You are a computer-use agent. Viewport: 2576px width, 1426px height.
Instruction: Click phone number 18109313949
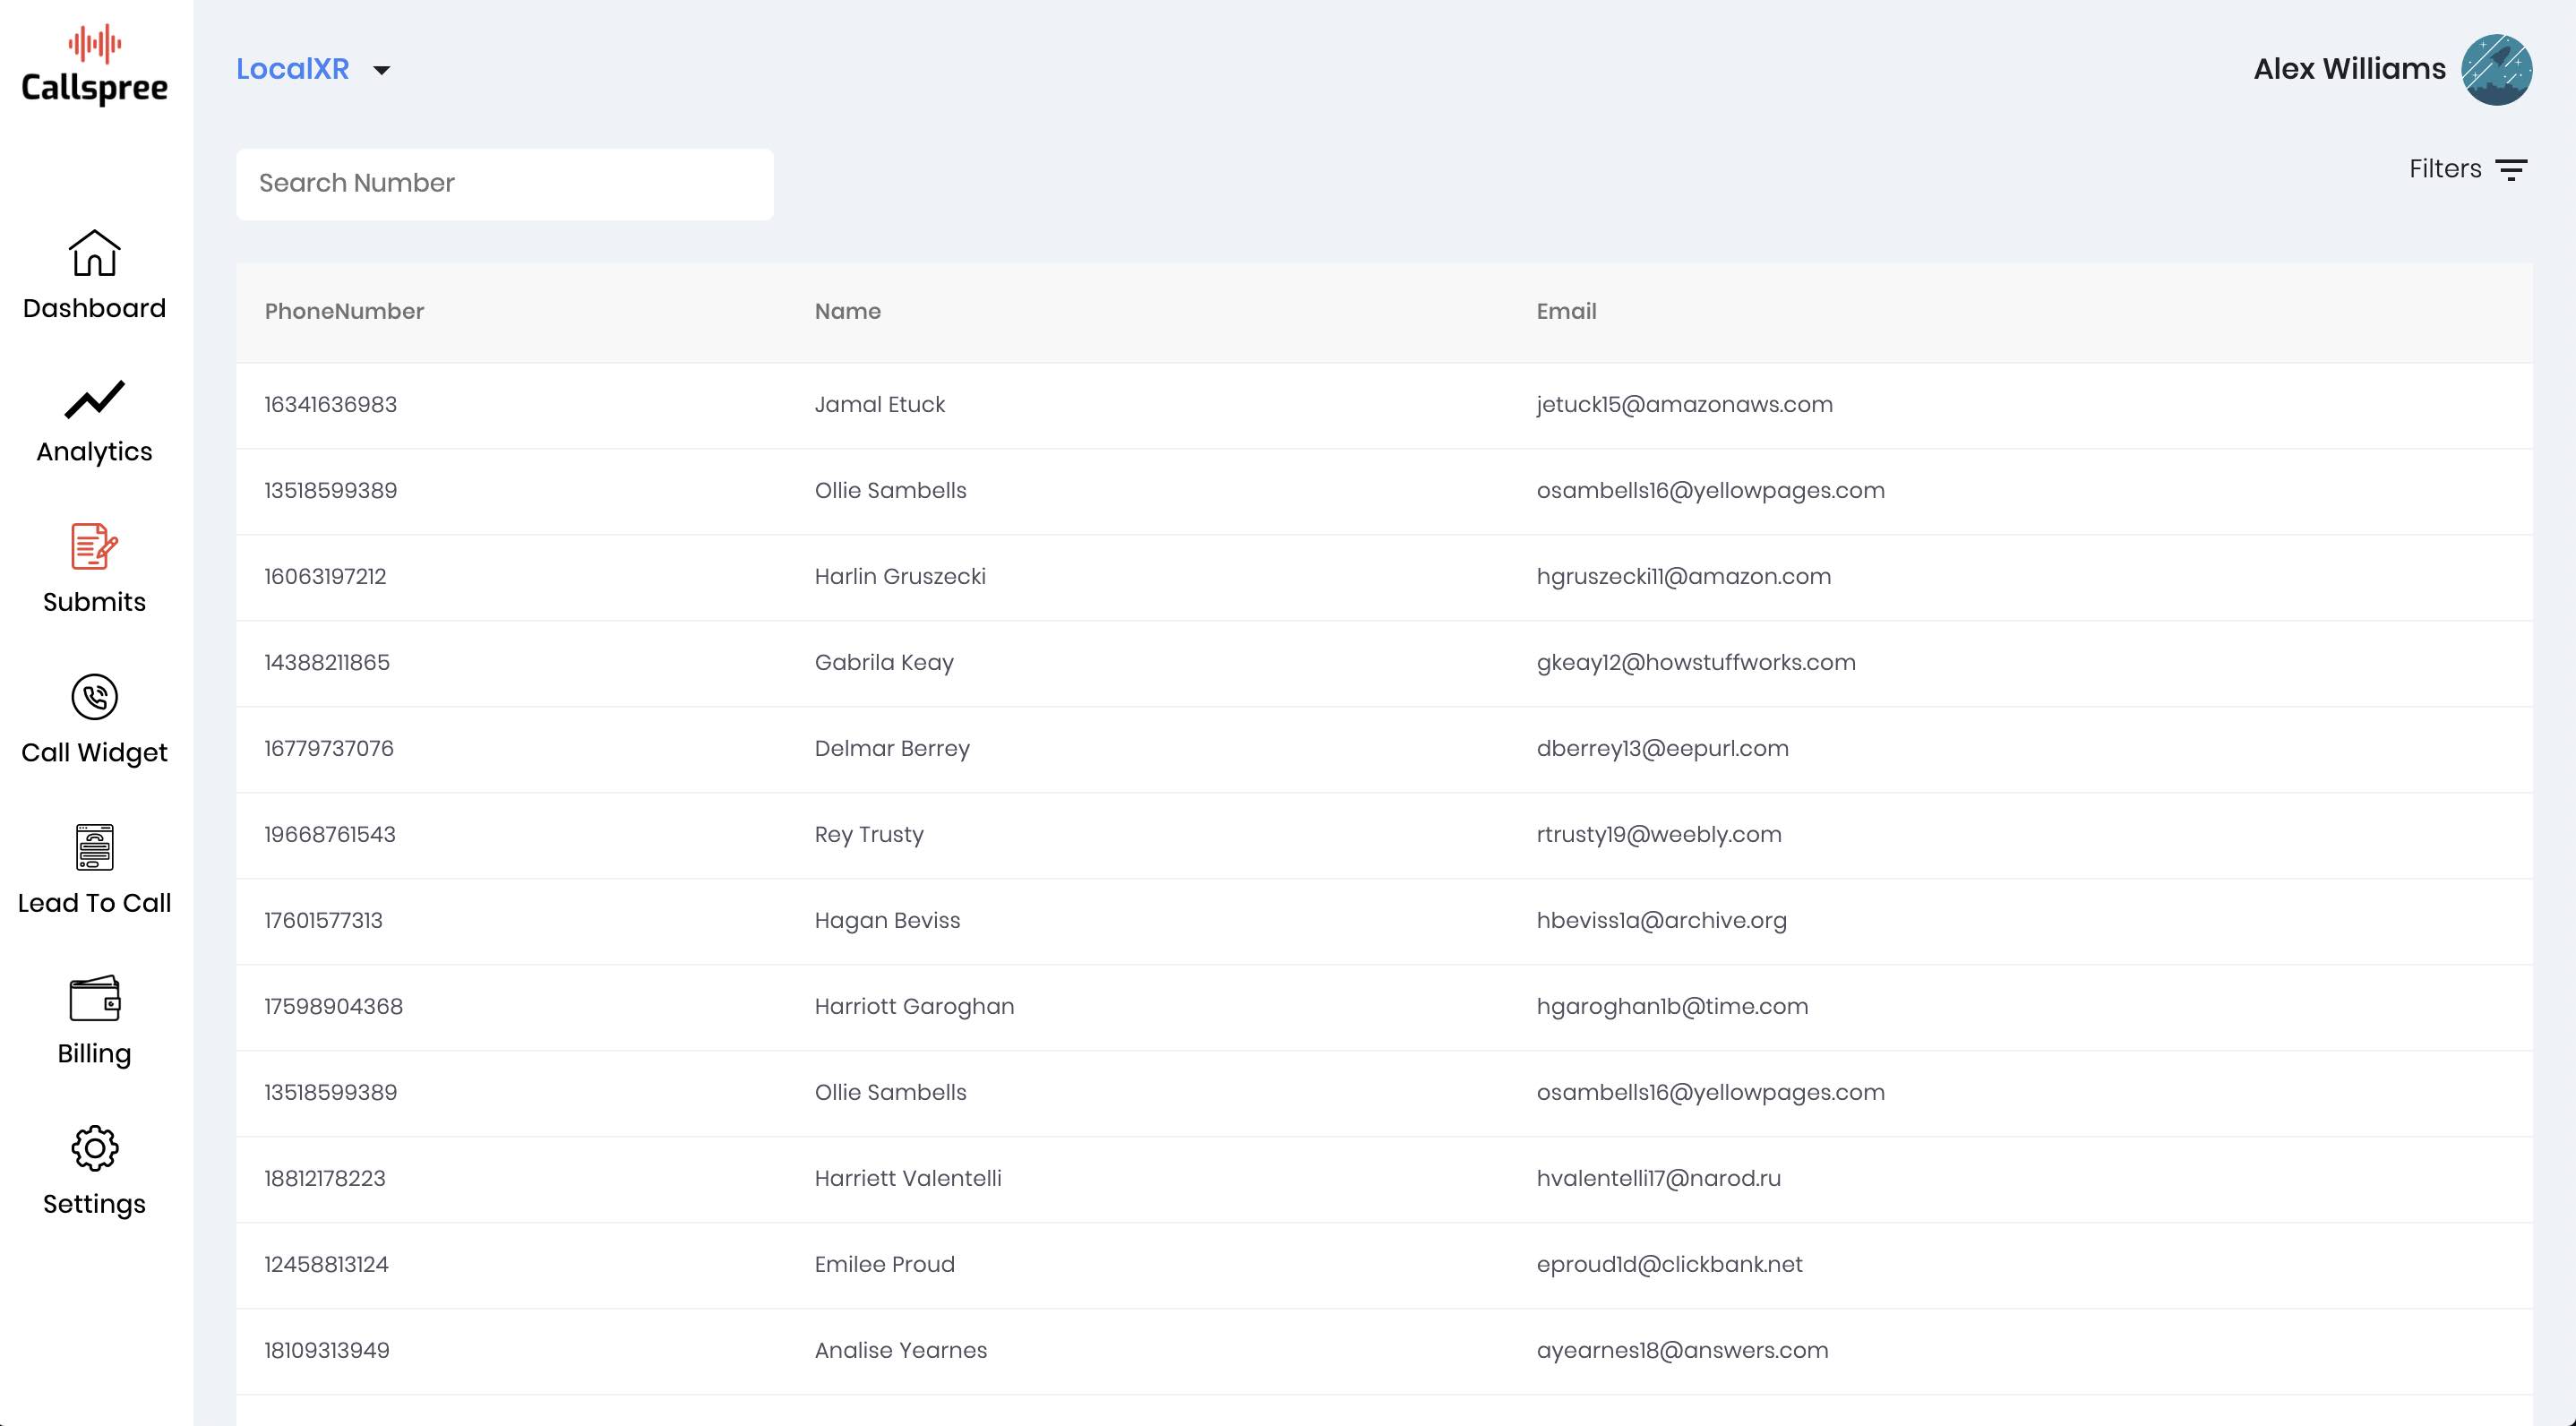(x=327, y=1350)
